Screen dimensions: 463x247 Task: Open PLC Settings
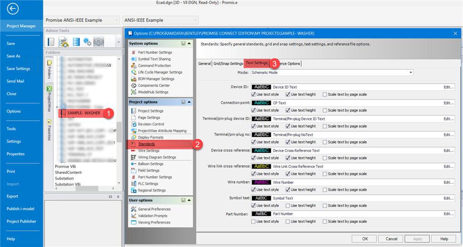click(148, 183)
